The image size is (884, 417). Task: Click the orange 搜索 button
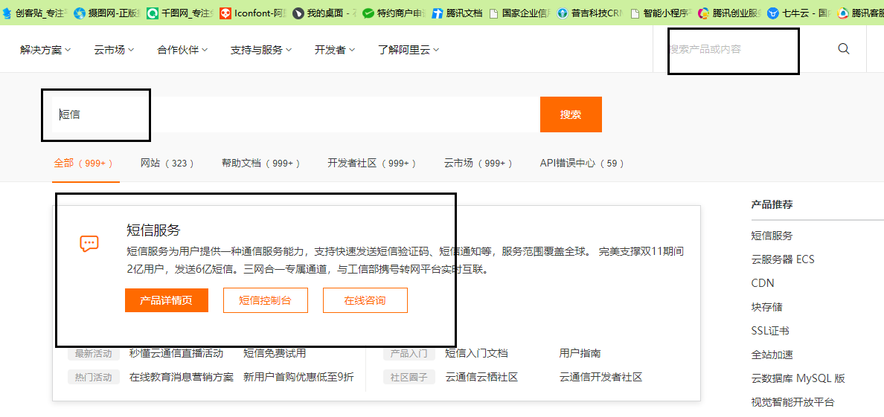tap(571, 114)
